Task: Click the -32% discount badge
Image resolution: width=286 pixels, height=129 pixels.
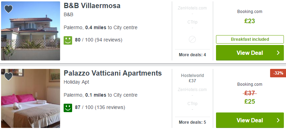Action: point(278,73)
